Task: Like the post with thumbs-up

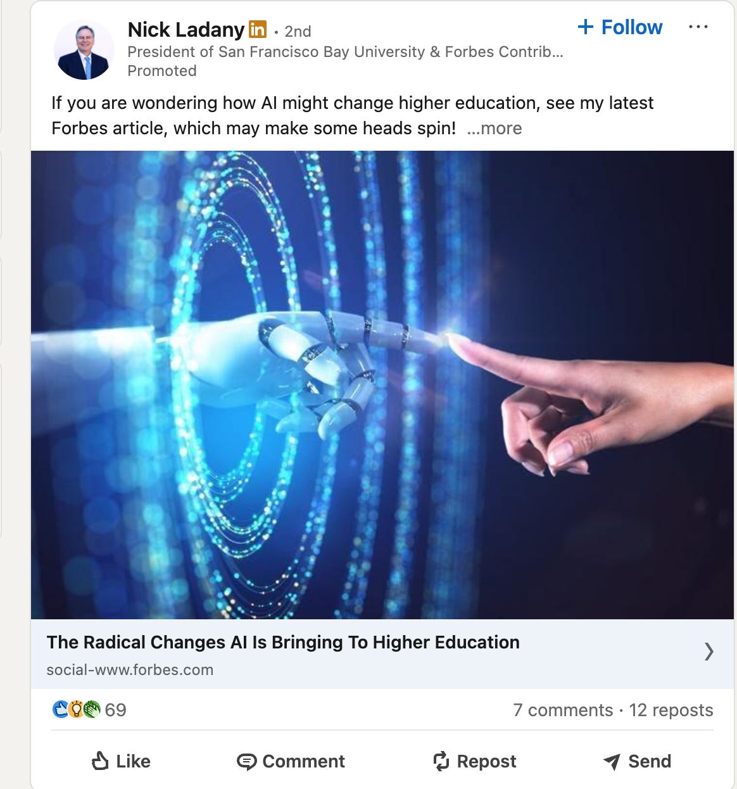Action: [x=121, y=761]
